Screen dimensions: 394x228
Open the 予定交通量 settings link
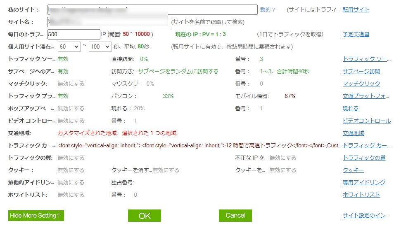point(356,34)
